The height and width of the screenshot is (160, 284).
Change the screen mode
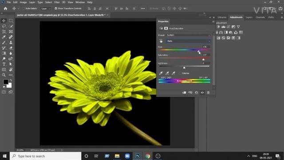point(11,92)
